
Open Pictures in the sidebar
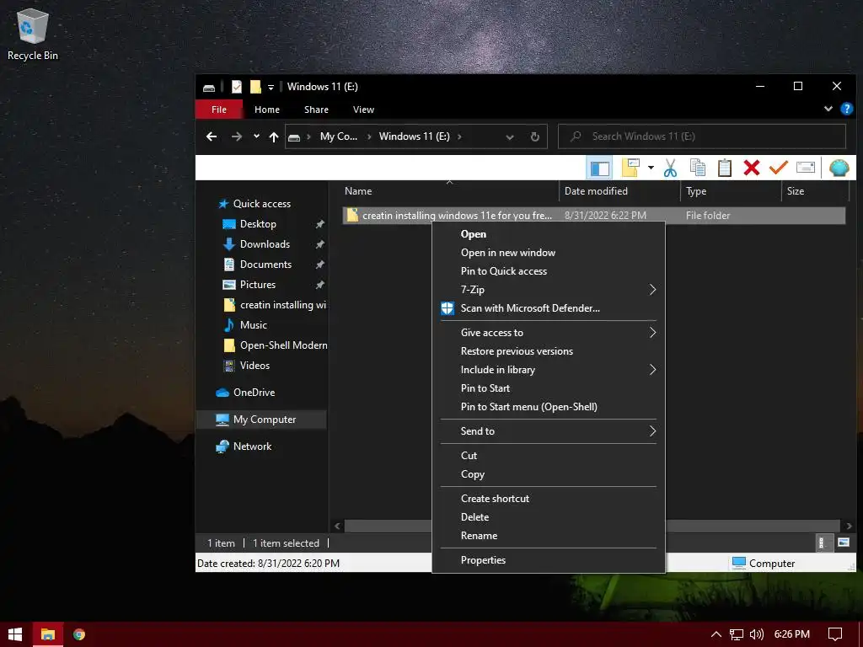pos(258,285)
